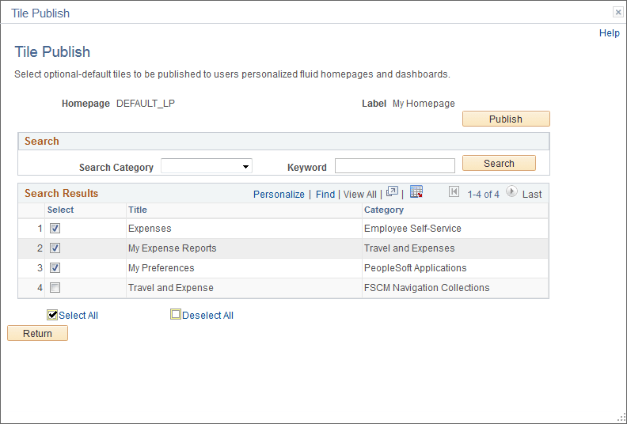Screen dimensions: 627x424
Task: Click the Personalize grid link
Action: (279, 194)
